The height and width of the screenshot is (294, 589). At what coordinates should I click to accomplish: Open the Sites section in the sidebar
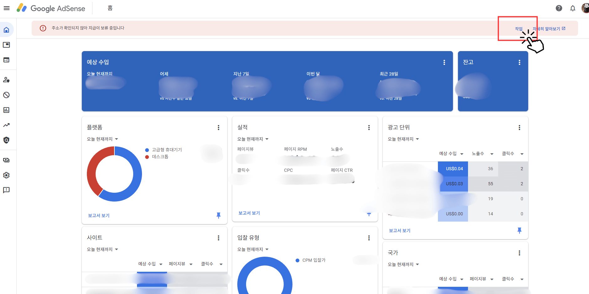point(7,60)
